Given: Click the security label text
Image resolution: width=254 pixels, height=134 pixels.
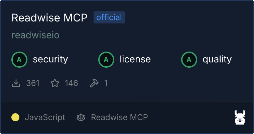Looking at the screenshot, I should pyautogui.click(x=50, y=59).
